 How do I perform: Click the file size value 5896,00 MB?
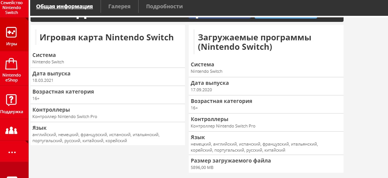(x=202, y=167)
